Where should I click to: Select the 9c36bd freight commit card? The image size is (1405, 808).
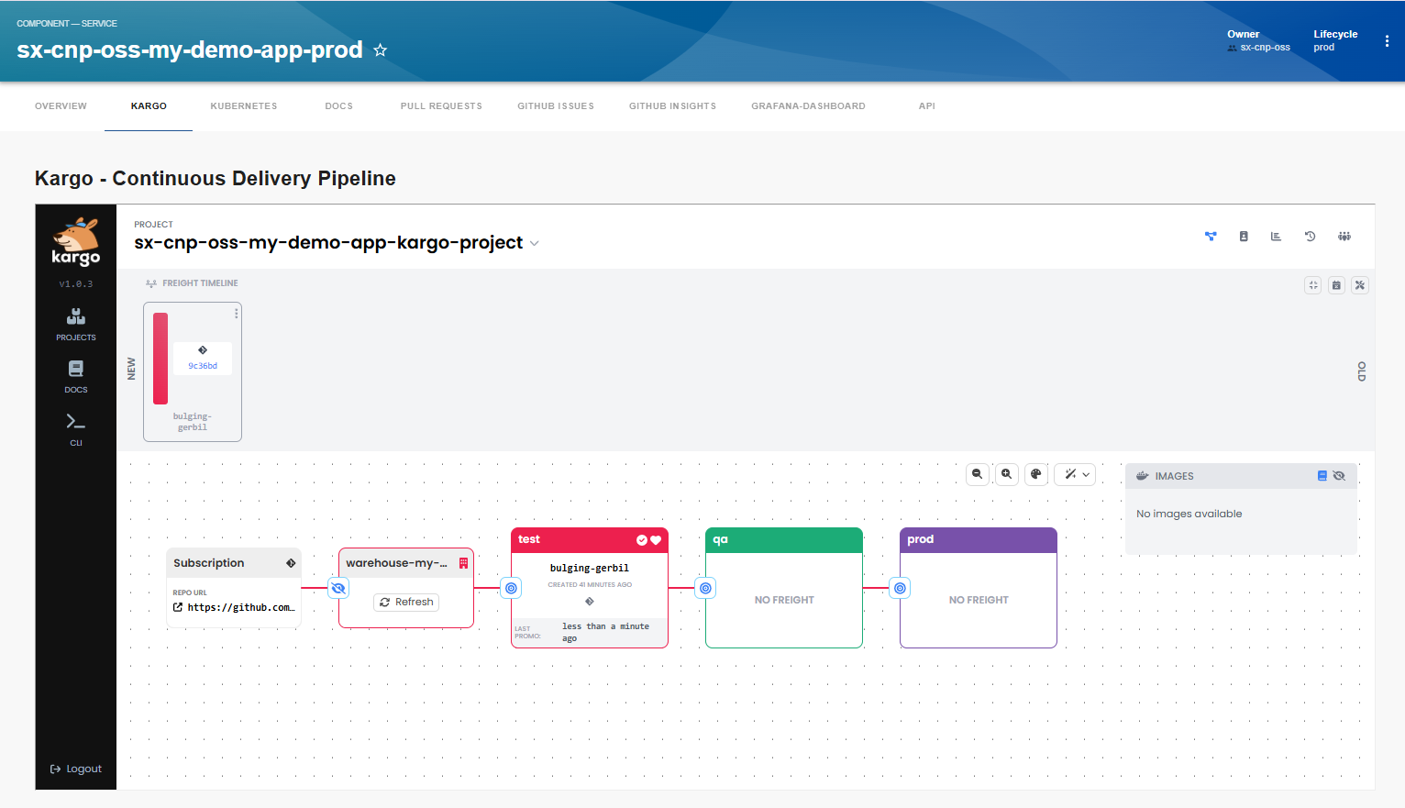tap(203, 359)
